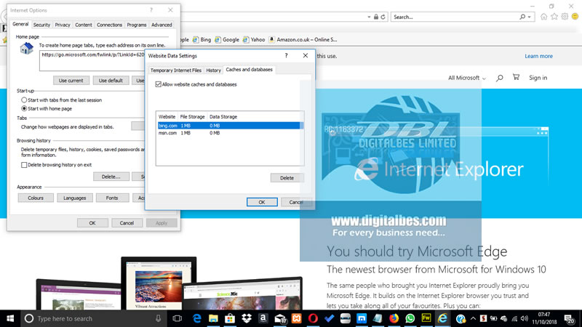Open the Google favourite in favourites bar
The width and height of the screenshot is (582, 327).
[227, 39]
